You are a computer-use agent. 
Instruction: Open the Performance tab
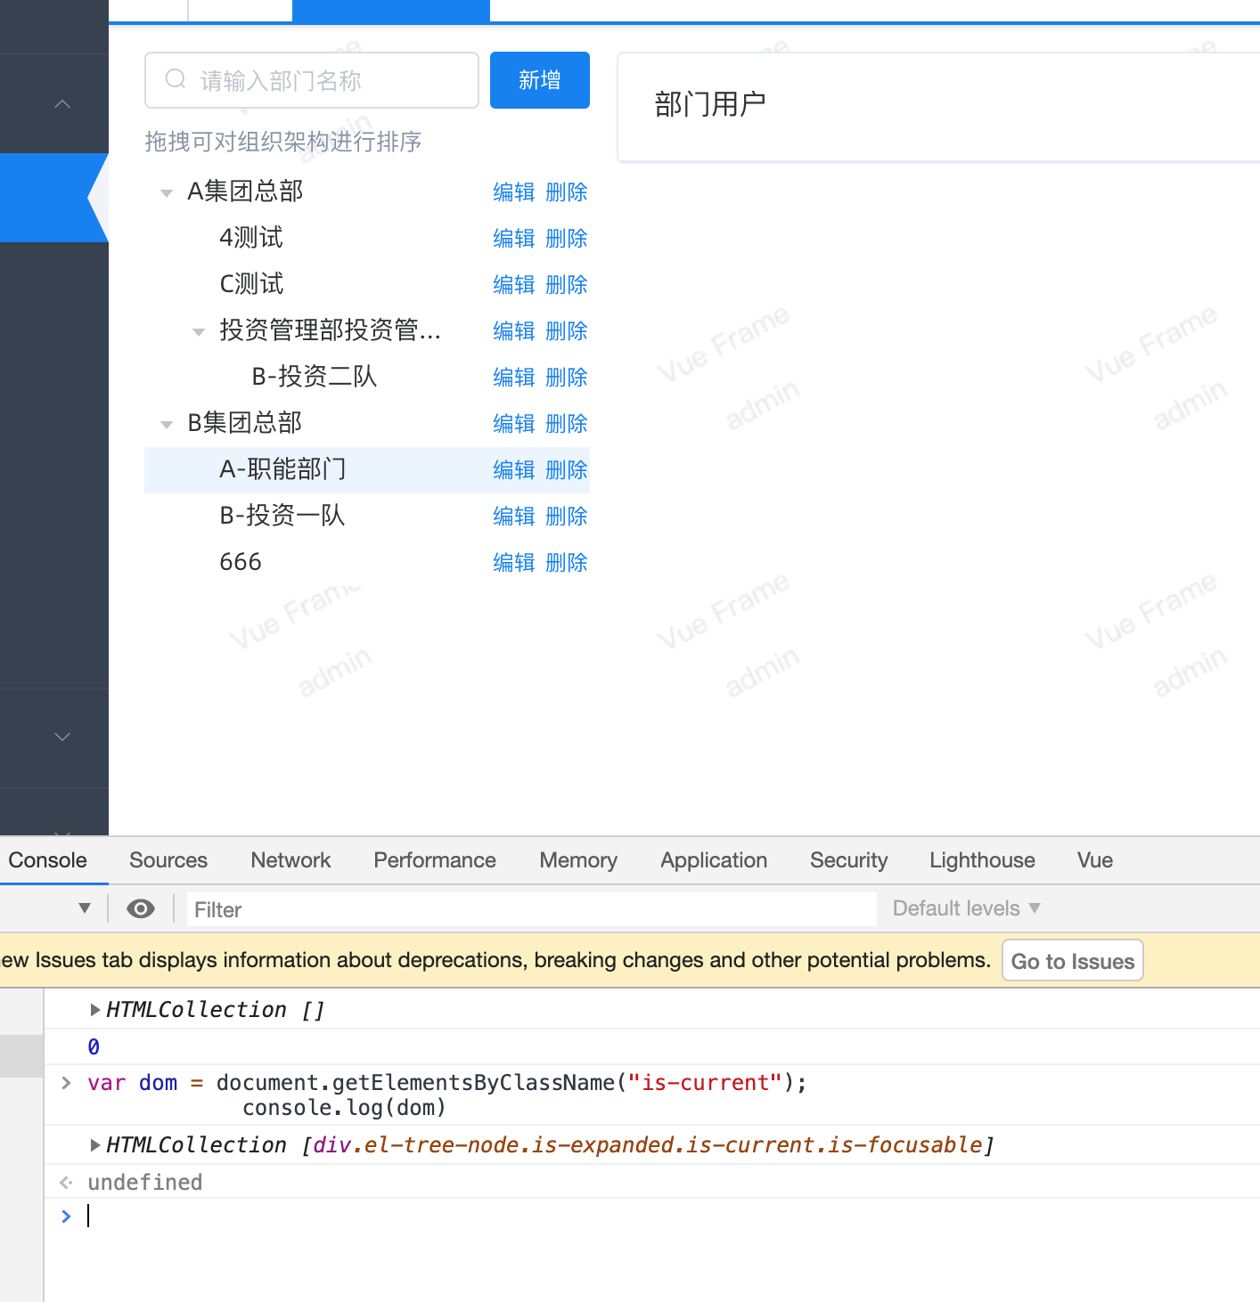(x=435, y=860)
